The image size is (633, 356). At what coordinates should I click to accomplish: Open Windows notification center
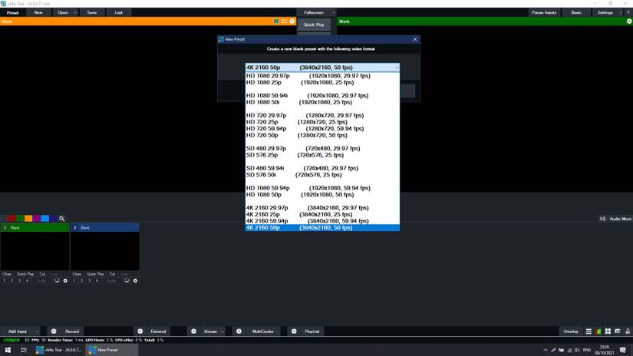(623, 350)
